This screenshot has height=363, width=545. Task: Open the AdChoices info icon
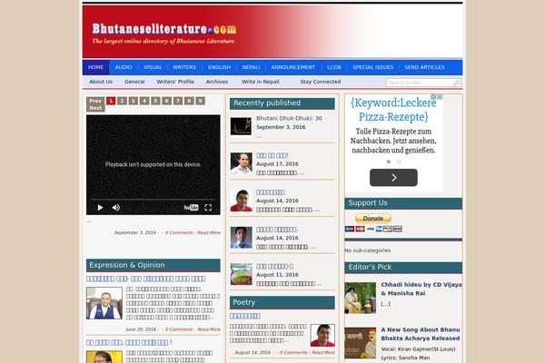click(434, 97)
